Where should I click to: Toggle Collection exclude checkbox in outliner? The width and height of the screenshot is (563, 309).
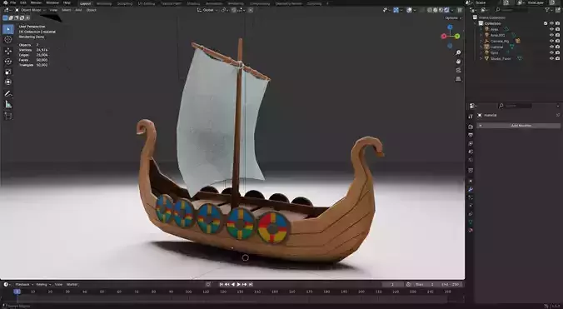(x=546, y=23)
